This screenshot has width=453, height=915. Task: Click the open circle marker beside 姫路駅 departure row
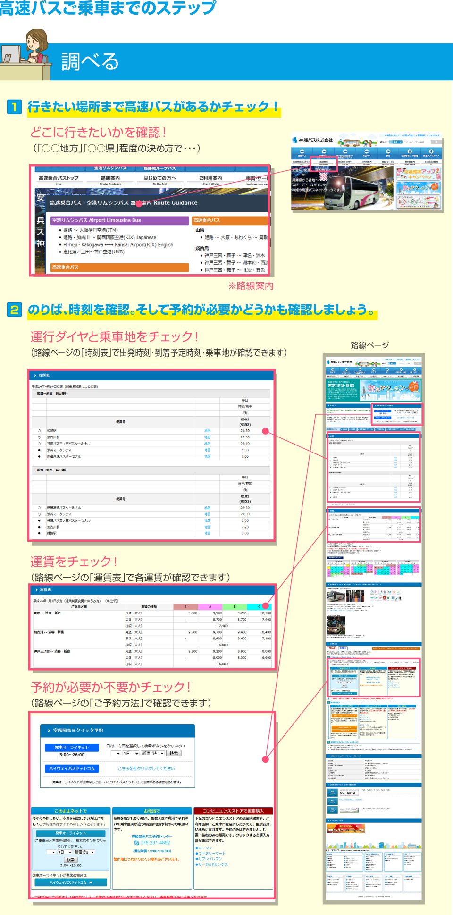pyautogui.click(x=39, y=431)
